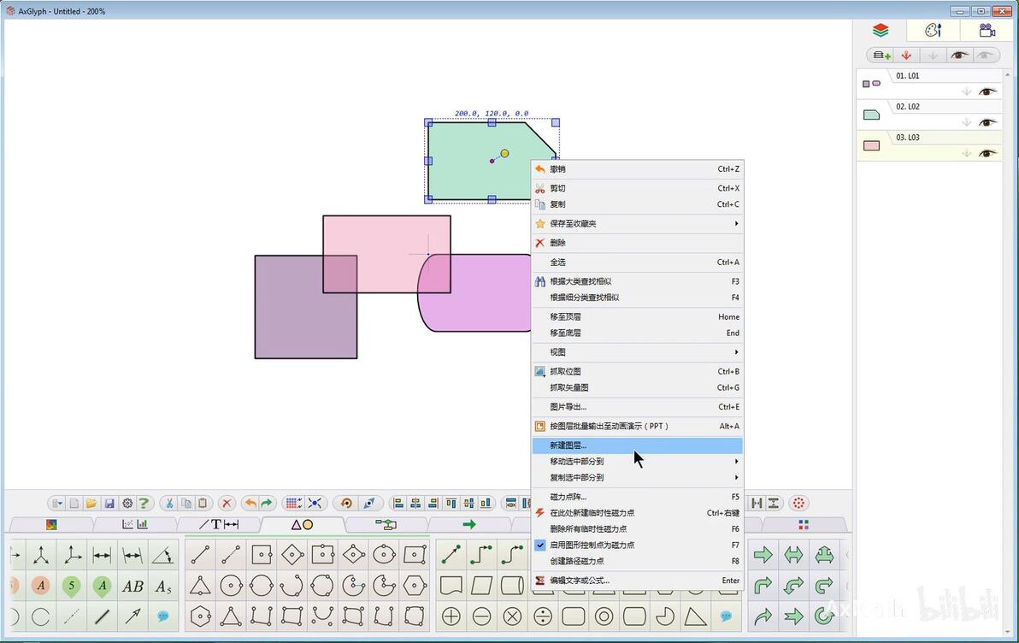Click the align left icon in toolbar
This screenshot has height=643, width=1019.
click(x=399, y=504)
